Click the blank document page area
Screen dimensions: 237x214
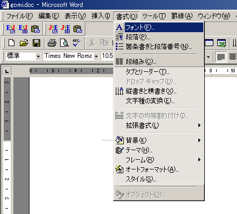tap(71, 145)
